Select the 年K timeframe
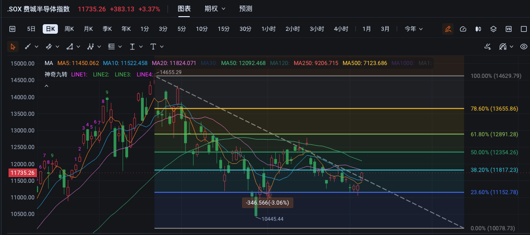The width and height of the screenshot is (530, 235). coord(126,29)
